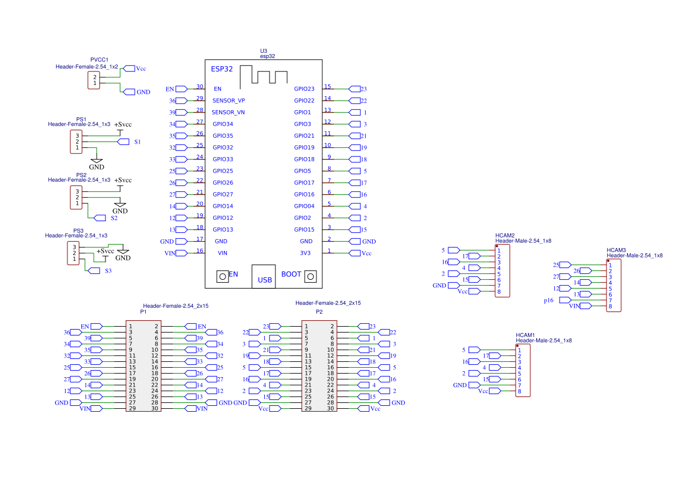This screenshot has height=485, width=685.
Task: Select the P2 2x15 header body
Action: [319, 366]
